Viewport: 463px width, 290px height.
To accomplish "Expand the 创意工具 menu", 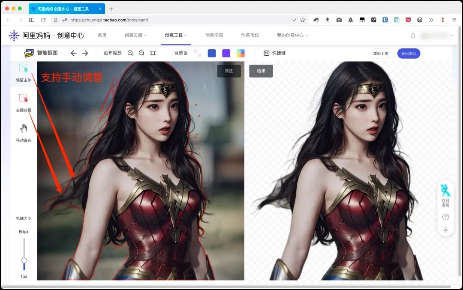I will [x=176, y=36].
